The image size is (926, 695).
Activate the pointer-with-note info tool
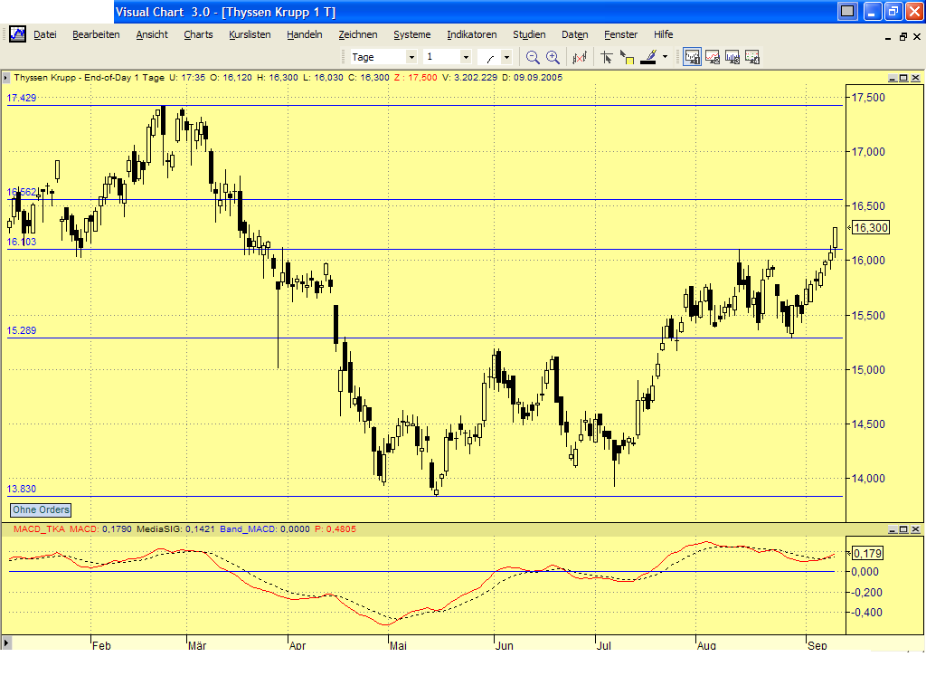(x=627, y=56)
